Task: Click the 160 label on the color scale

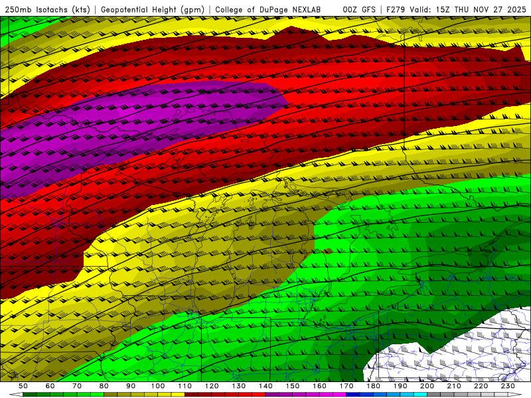Action: pos(319,386)
